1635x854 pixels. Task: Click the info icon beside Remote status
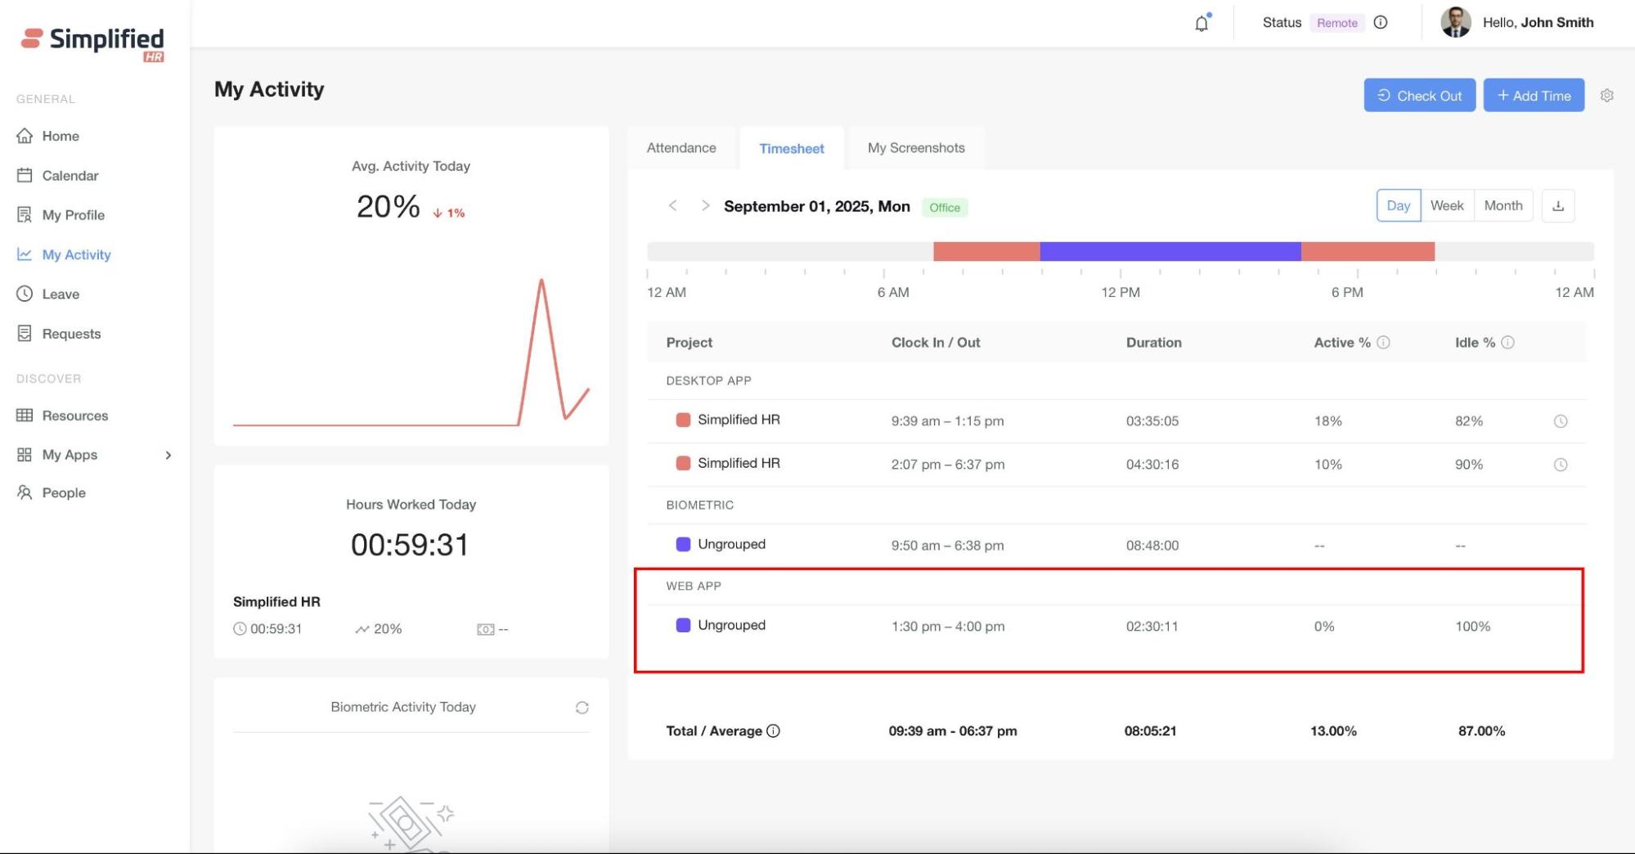[1381, 23]
